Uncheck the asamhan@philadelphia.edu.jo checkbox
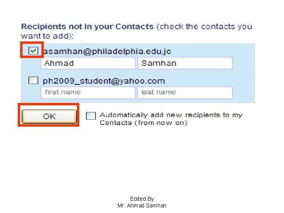Image resolution: width=284 pixels, height=213 pixels. (33, 50)
